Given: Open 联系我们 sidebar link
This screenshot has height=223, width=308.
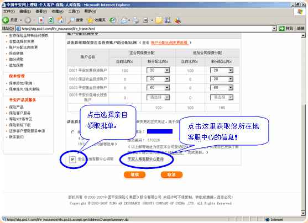Looking at the screenshot, I should coord(16,137).
